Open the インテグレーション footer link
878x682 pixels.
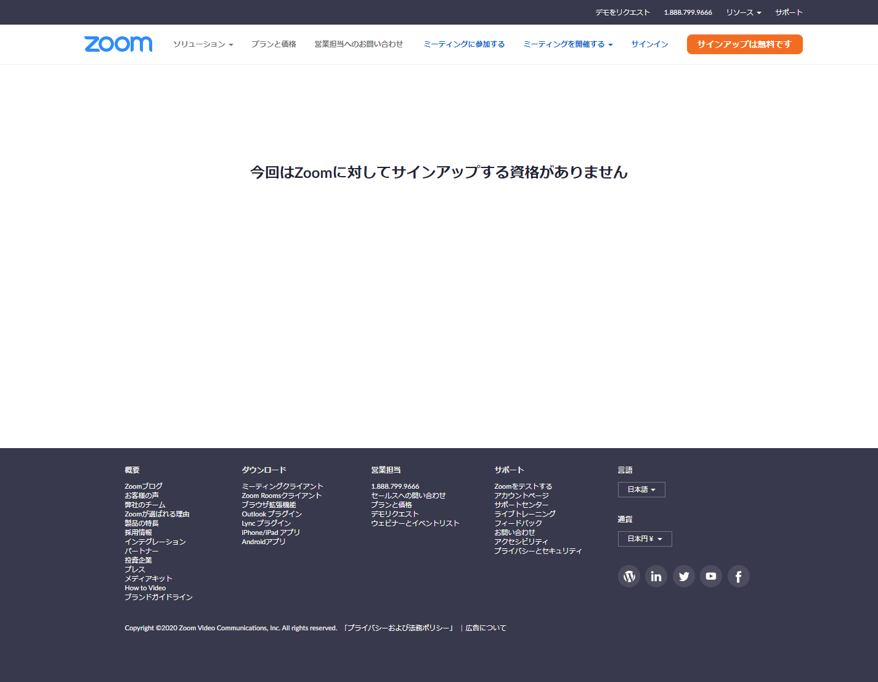(x=155, y=542)
